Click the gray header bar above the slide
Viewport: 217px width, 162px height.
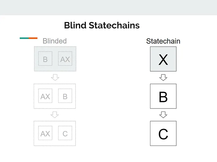point(108,7)
